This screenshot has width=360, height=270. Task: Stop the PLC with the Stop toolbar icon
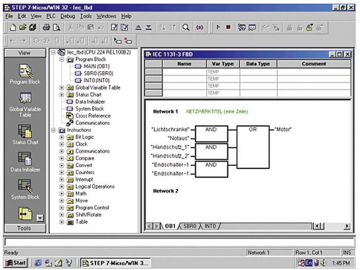(229, 27)
